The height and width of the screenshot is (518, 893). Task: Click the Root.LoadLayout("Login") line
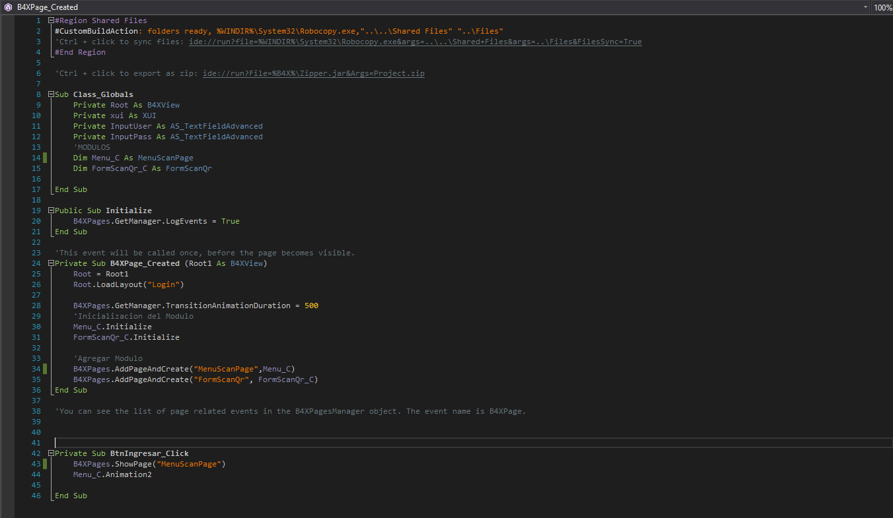tap(129, 284)
